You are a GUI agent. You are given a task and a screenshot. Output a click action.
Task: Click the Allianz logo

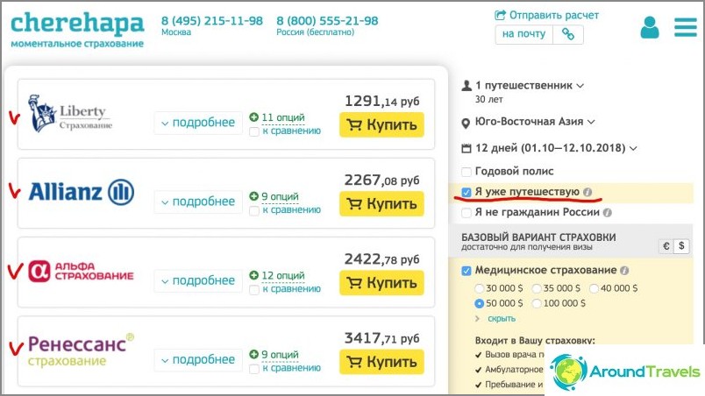tap(82, 192)
